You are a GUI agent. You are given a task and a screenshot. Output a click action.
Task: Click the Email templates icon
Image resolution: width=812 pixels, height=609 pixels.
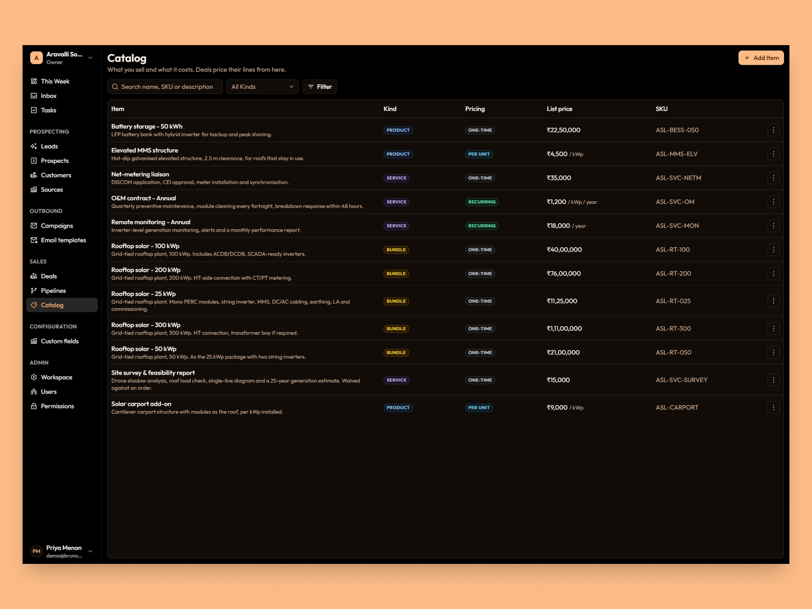click(34, 240)
